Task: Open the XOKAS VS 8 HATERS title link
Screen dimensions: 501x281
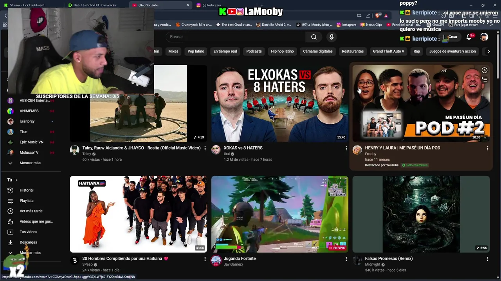Action: point(243,148)
